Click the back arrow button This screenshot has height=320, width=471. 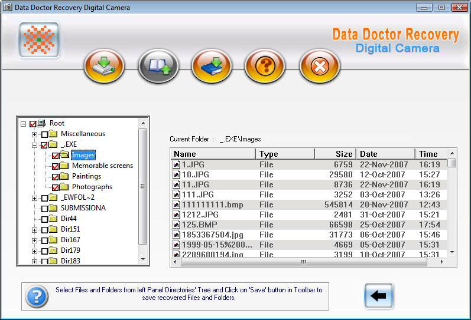pyautogui.click(x=378, y=296)
